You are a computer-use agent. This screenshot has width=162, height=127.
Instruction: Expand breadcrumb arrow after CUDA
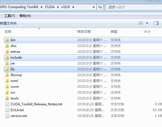(58, 7)
